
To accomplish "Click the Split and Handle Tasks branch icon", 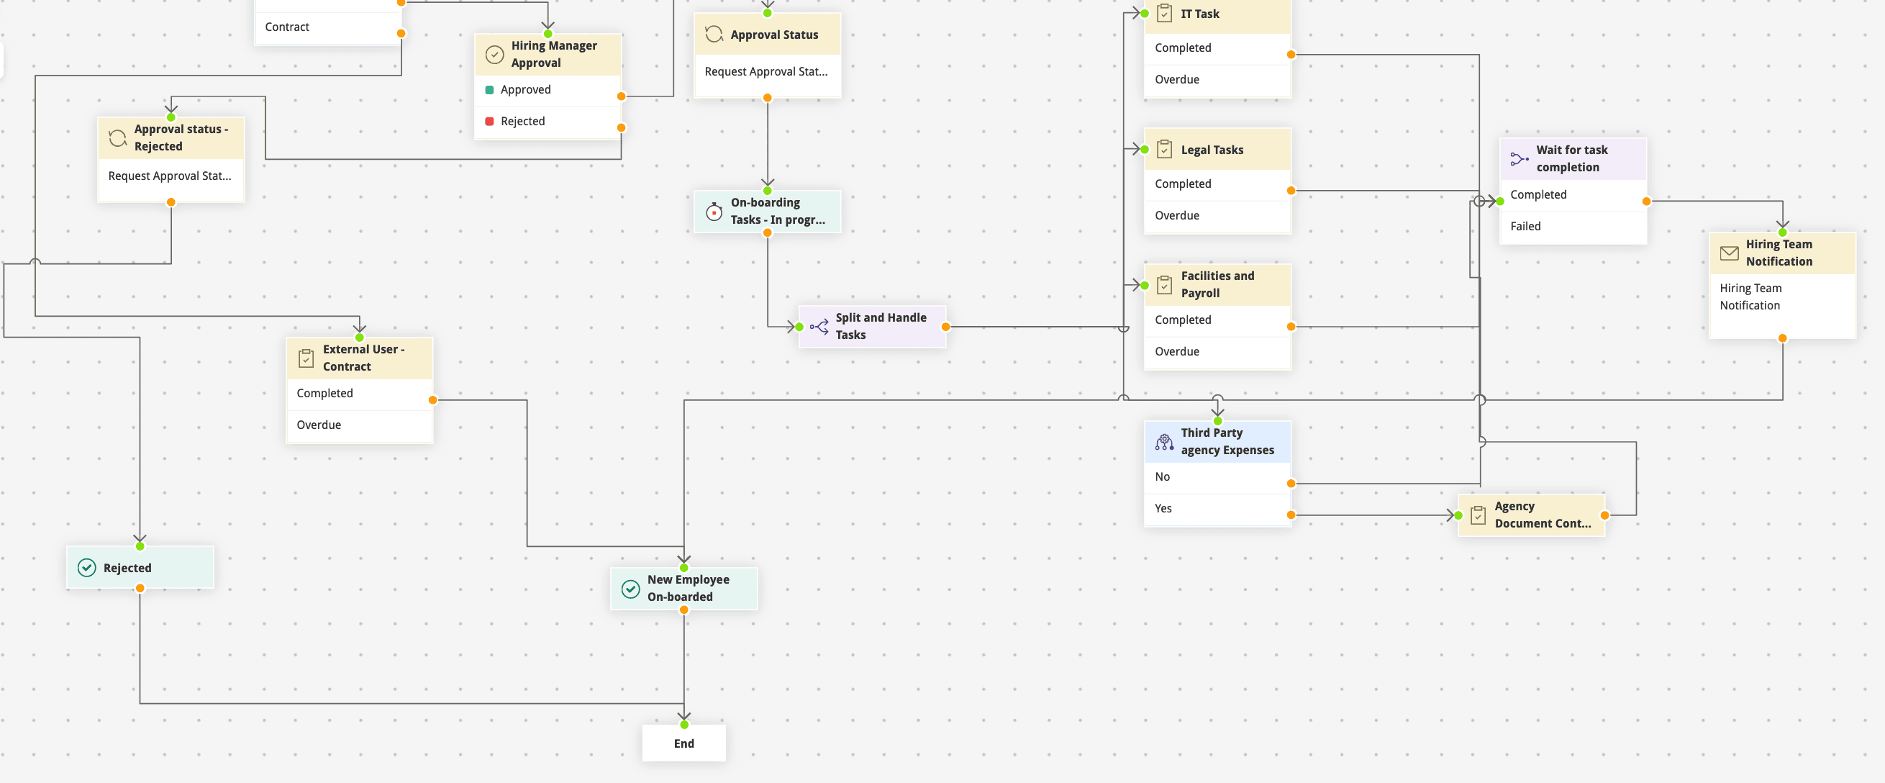I will click(819, 327).
